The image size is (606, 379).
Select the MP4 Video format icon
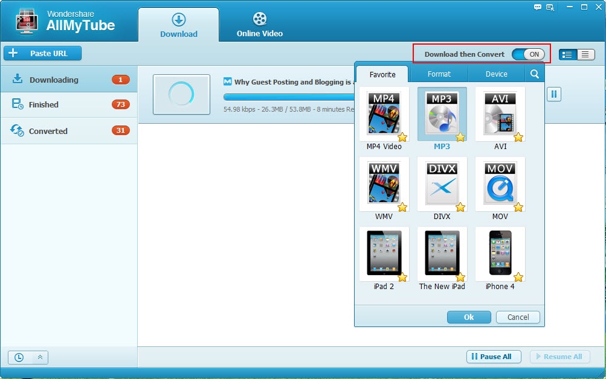[x=384, y=114]
